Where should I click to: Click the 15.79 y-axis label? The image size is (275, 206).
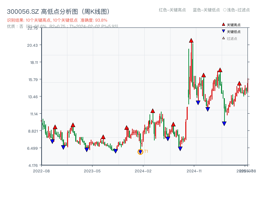[x=33, y=80]
